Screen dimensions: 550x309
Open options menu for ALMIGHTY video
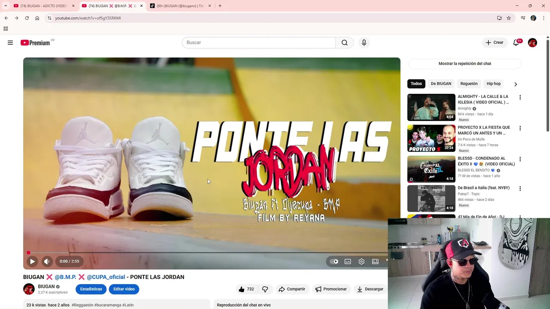coord(520,97)
